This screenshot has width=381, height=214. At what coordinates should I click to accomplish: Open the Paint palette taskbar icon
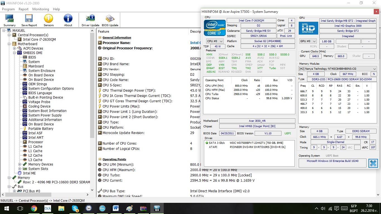point(129,208)
